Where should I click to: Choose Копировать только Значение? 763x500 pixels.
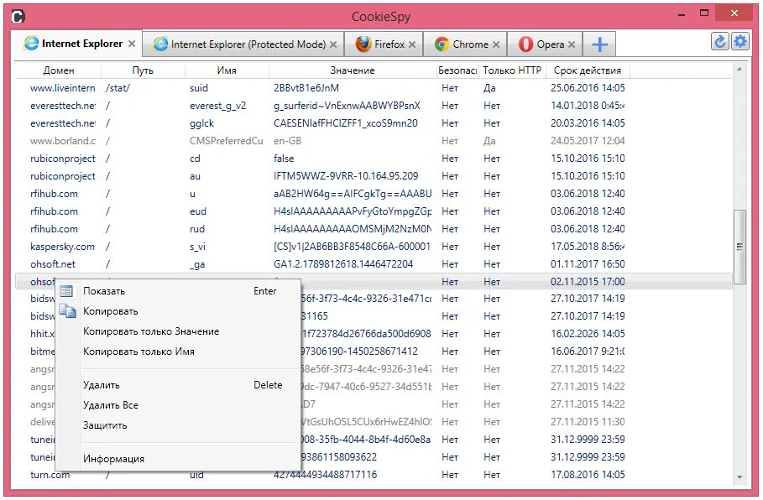pyautogui.click(x=180, y=331)
